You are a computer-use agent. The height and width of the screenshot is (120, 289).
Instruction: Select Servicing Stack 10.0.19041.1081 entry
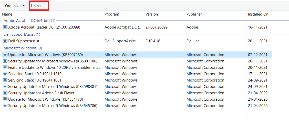35,80
